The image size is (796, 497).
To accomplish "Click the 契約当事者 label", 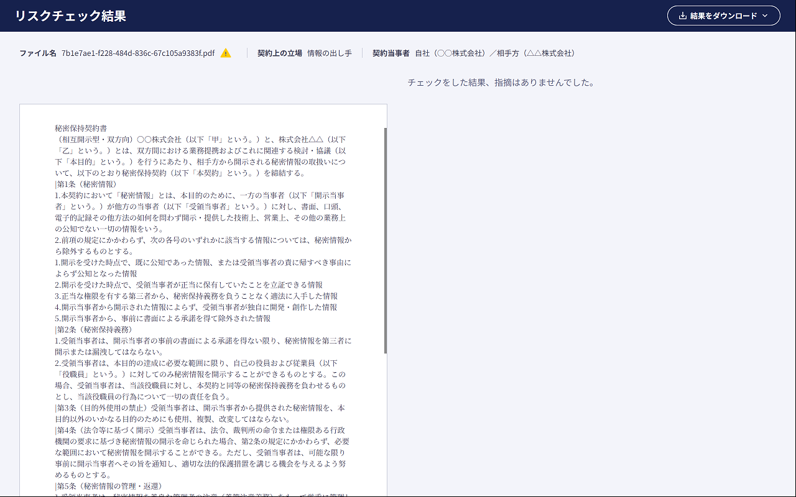I will pos(391,53).
